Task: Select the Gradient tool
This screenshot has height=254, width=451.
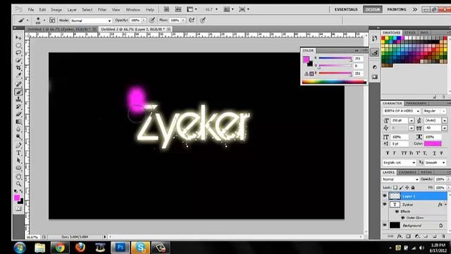Action: pyautogui.click(x=18, y=121)
